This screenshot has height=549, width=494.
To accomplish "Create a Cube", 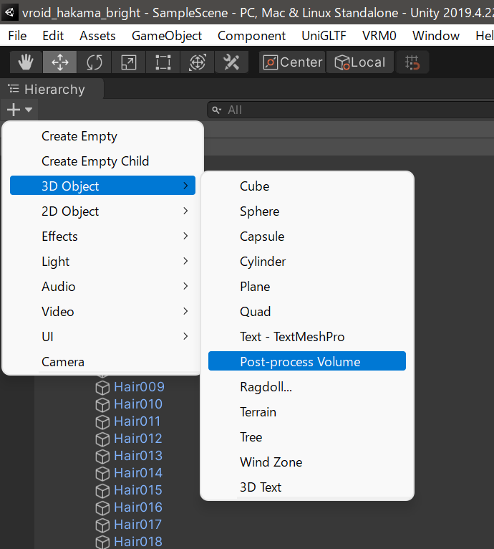I will pyautogui.click(x=307, y=186).
